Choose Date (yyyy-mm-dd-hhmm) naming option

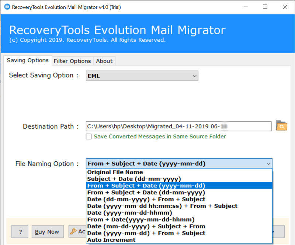pyautogui.click(x=179, y=213)
